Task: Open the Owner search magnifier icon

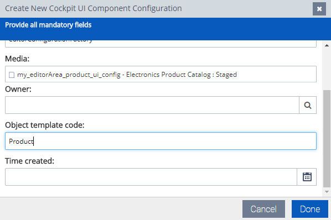Action: click(308, 105)
